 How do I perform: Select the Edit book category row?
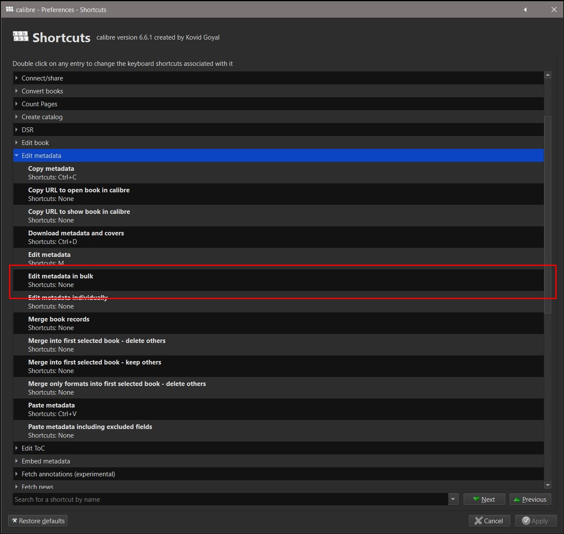point(278,142)
